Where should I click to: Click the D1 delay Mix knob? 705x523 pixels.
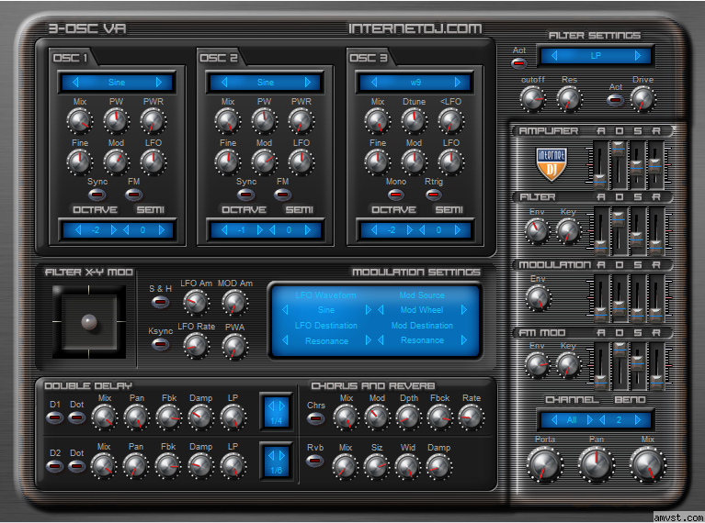(x=104, y=417)
